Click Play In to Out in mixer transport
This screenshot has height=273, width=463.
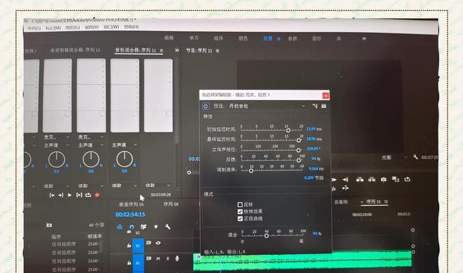click(x=79, y=195)
